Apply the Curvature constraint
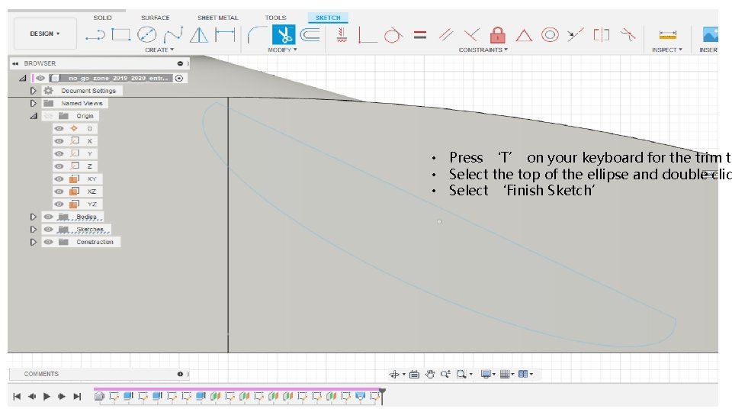Image resolution: width=732 pixels, height=412 pixels. click(628, 35)
